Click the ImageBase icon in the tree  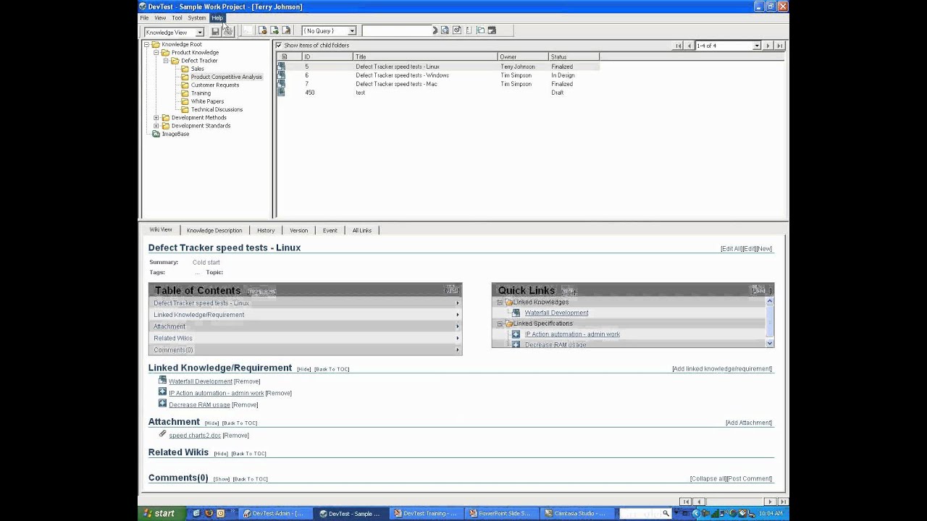[x=156, y=134]
